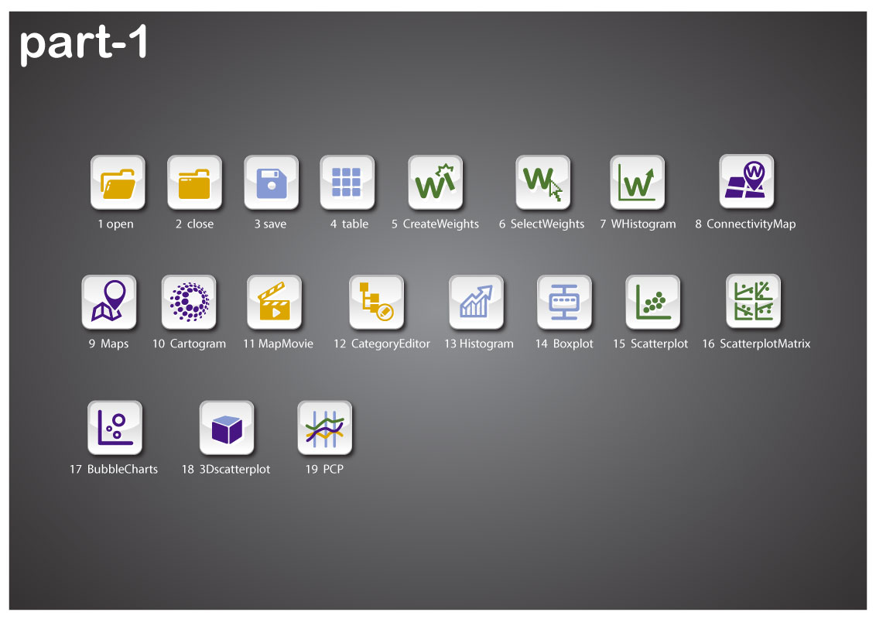Click the '7 WHistogram' label
The image size is (876, 619).
coord(638,224)
